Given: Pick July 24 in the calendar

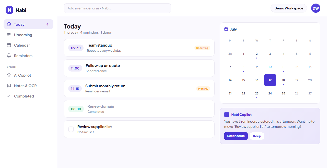Looking at the screenshot, I should (x=270, y=93).
